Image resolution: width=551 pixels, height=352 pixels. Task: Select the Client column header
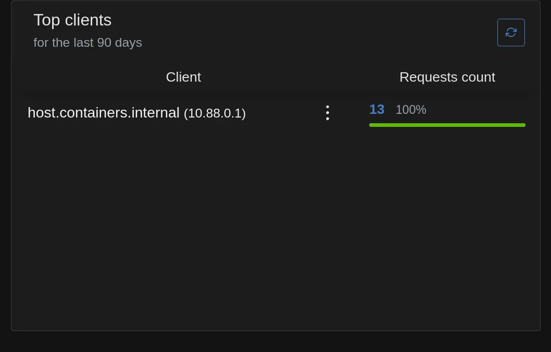183,77
